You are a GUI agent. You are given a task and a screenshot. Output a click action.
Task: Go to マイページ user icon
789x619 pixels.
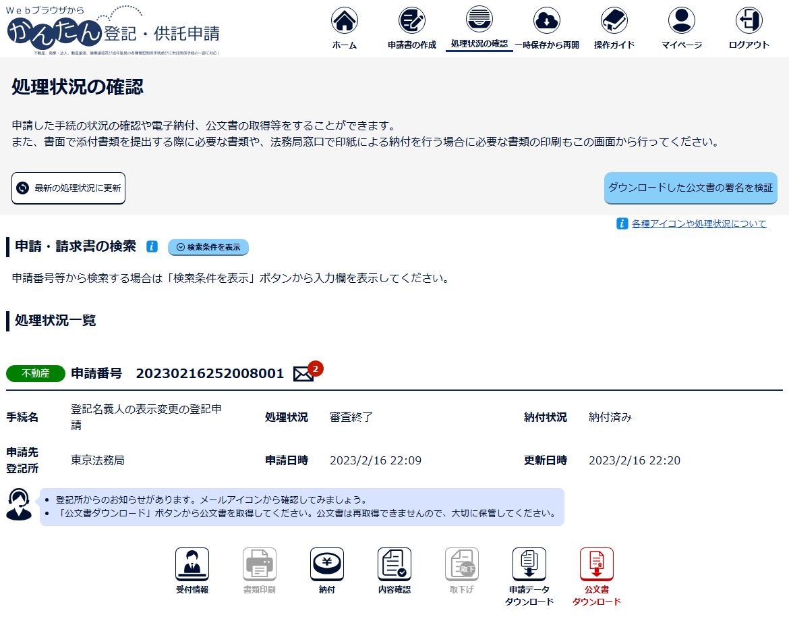pos(681,22)
